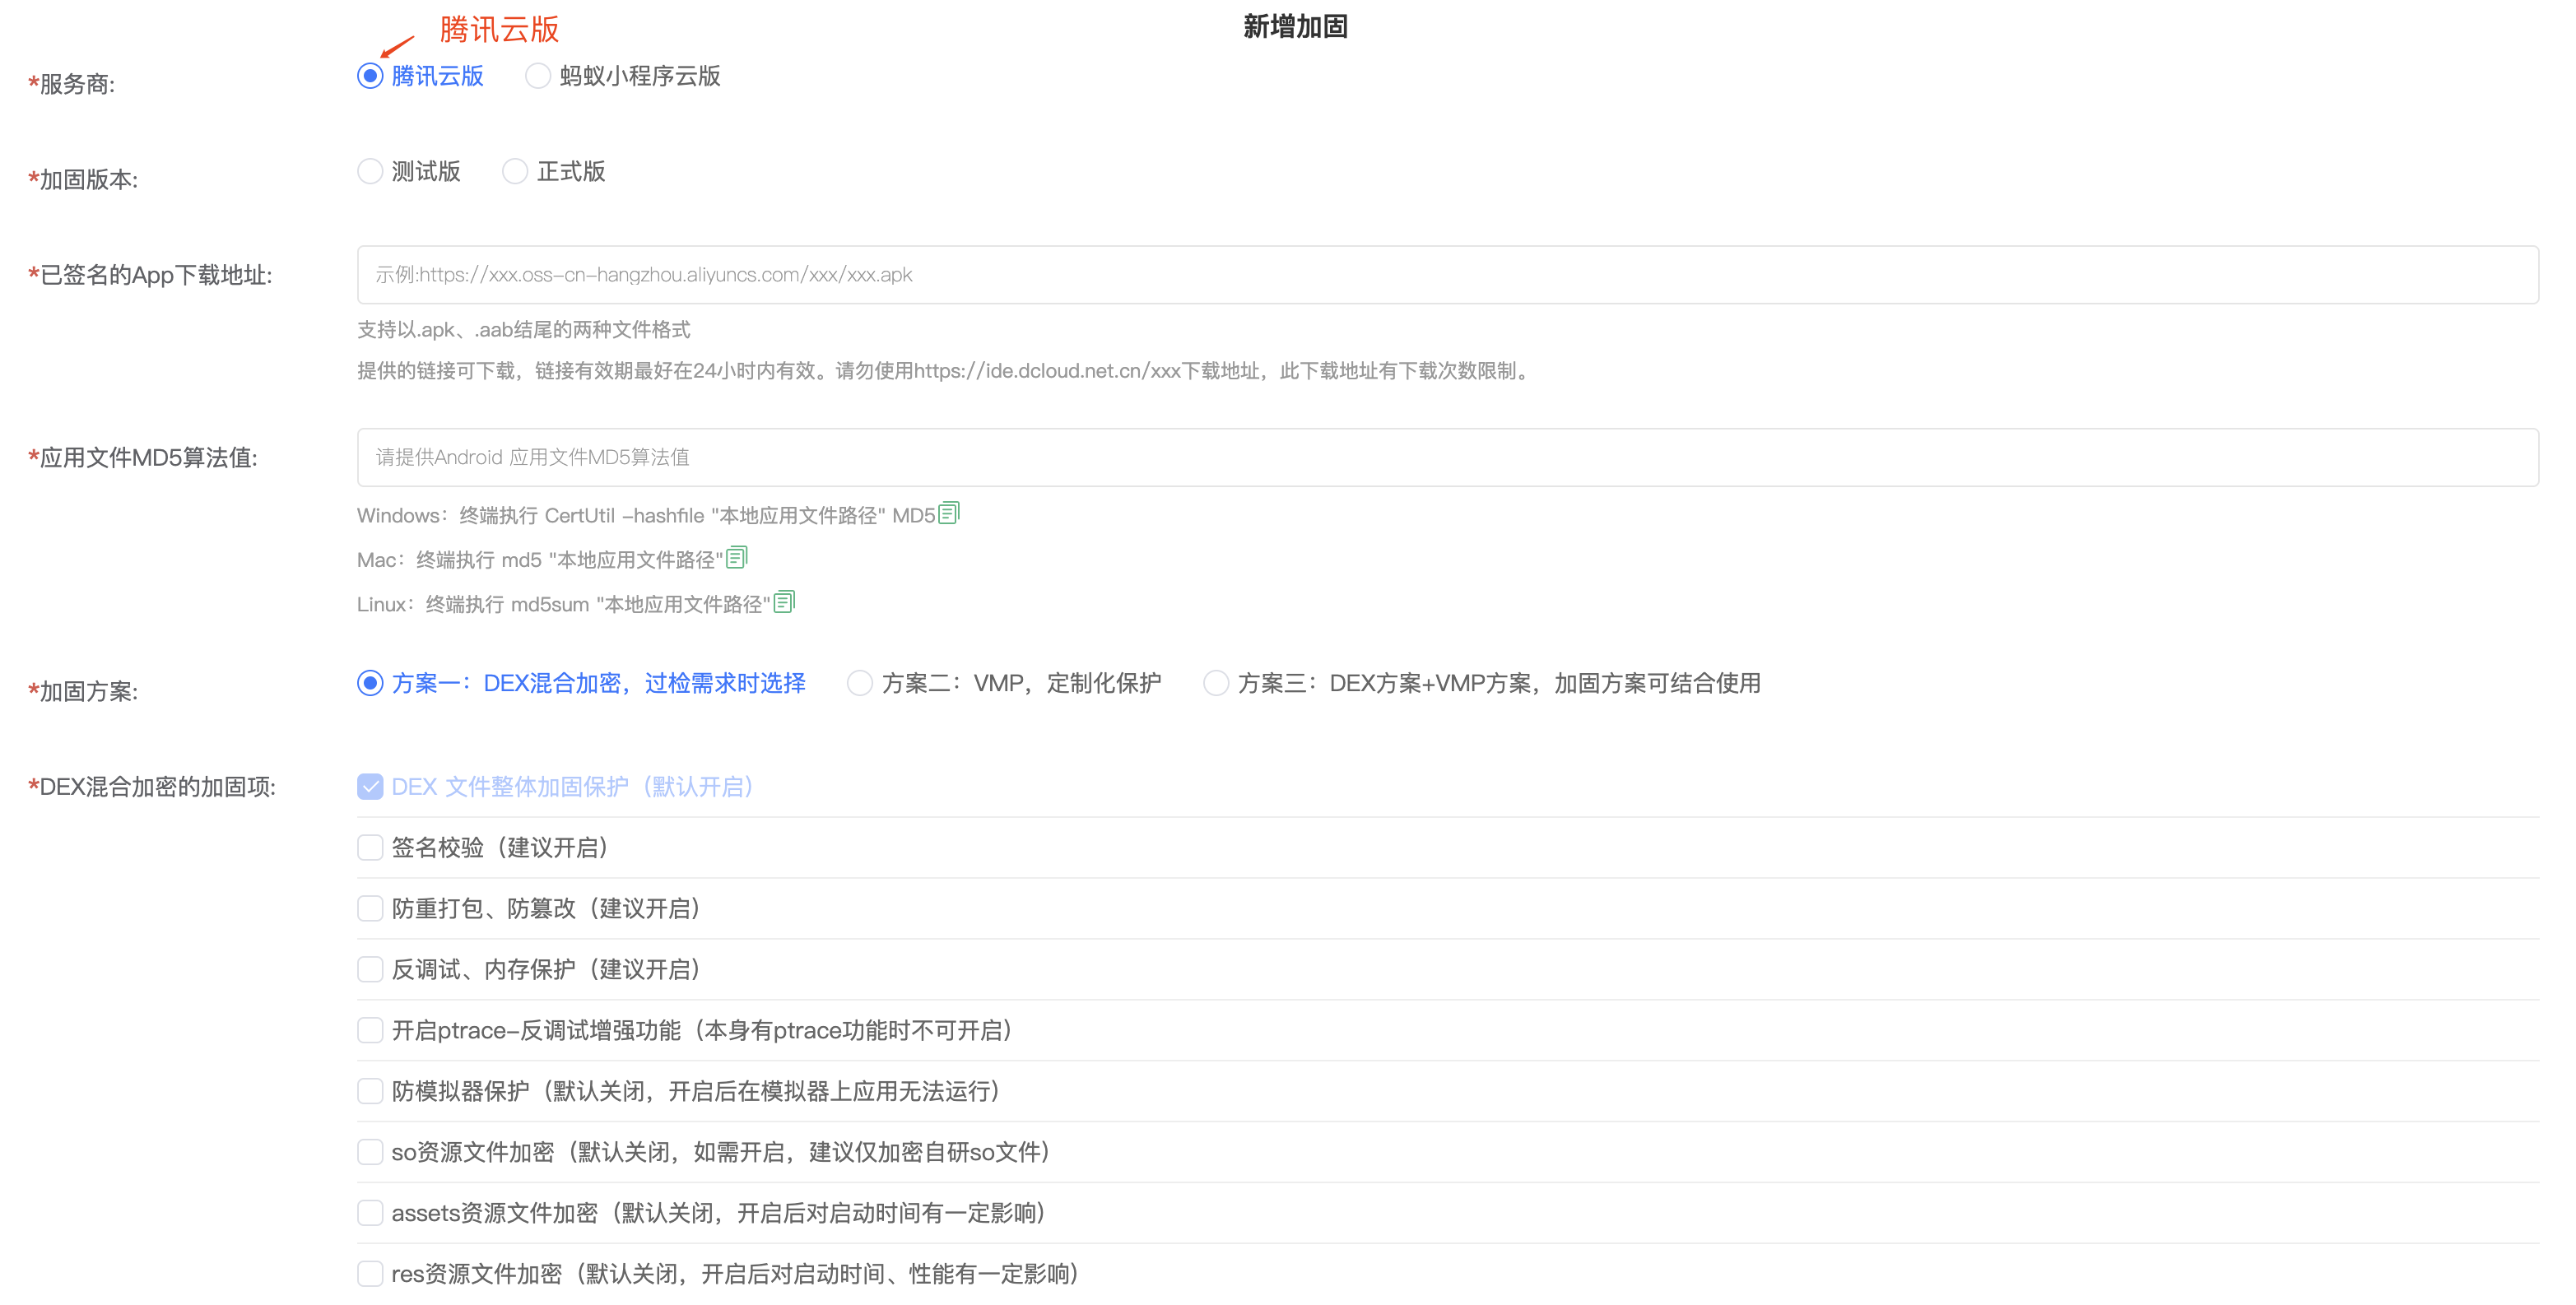Viewport: 2576px width, 1305px height.
Task: Enable 开启ptrace-反调试增强功能 checkbox
Action: coord(370,1031)
